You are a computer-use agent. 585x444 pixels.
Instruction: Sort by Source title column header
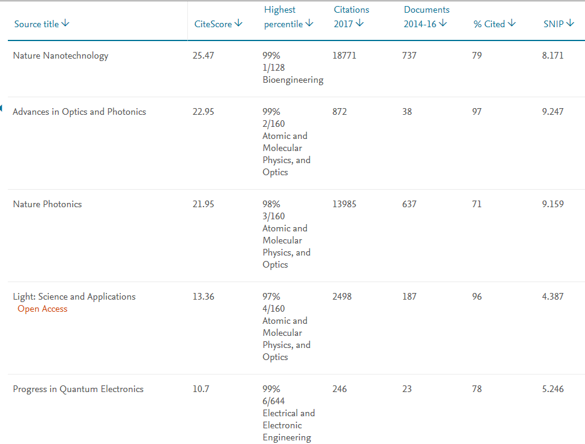(x=42, y=24)
